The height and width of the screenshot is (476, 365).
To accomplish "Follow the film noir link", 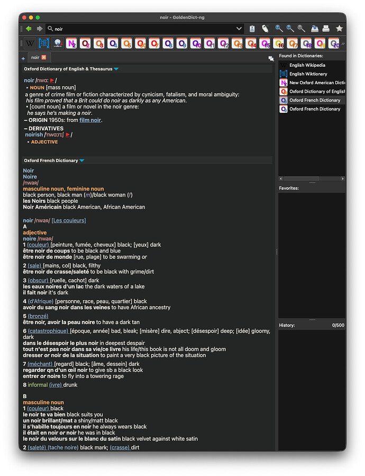I will coord(90,120).
